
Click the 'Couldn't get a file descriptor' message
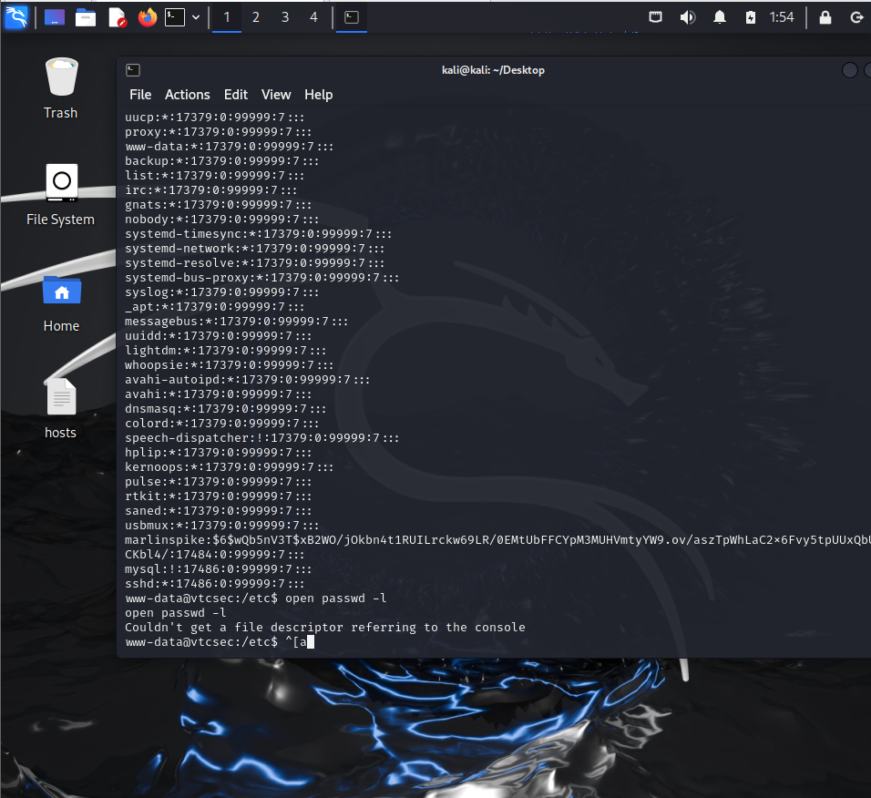[325, 627]
